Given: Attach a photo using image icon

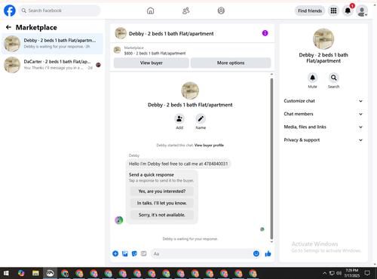Looking at the screenshot, I should 125,253.
